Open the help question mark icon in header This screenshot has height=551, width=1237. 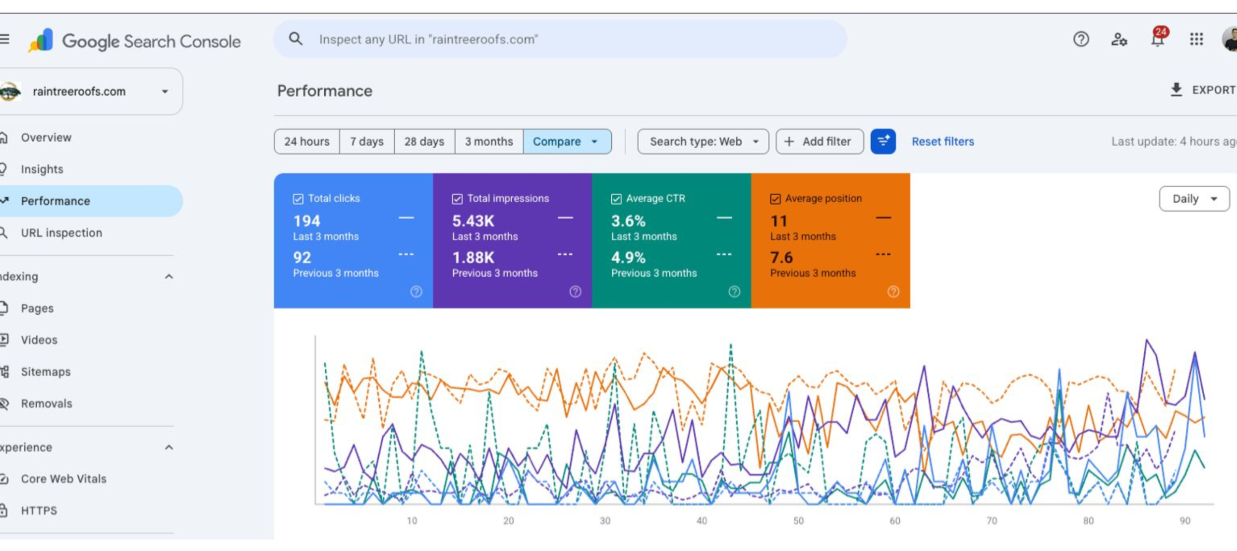pos(1081,39)
